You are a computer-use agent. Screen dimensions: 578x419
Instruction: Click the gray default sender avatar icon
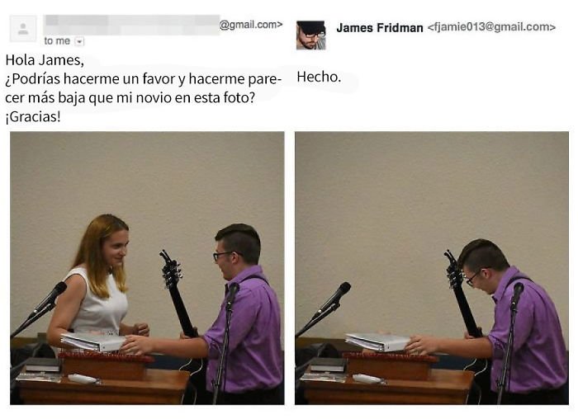[23, 28]
